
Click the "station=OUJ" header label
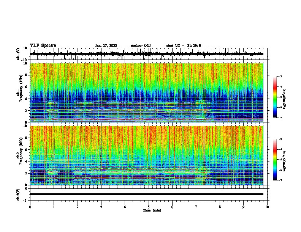141,45
